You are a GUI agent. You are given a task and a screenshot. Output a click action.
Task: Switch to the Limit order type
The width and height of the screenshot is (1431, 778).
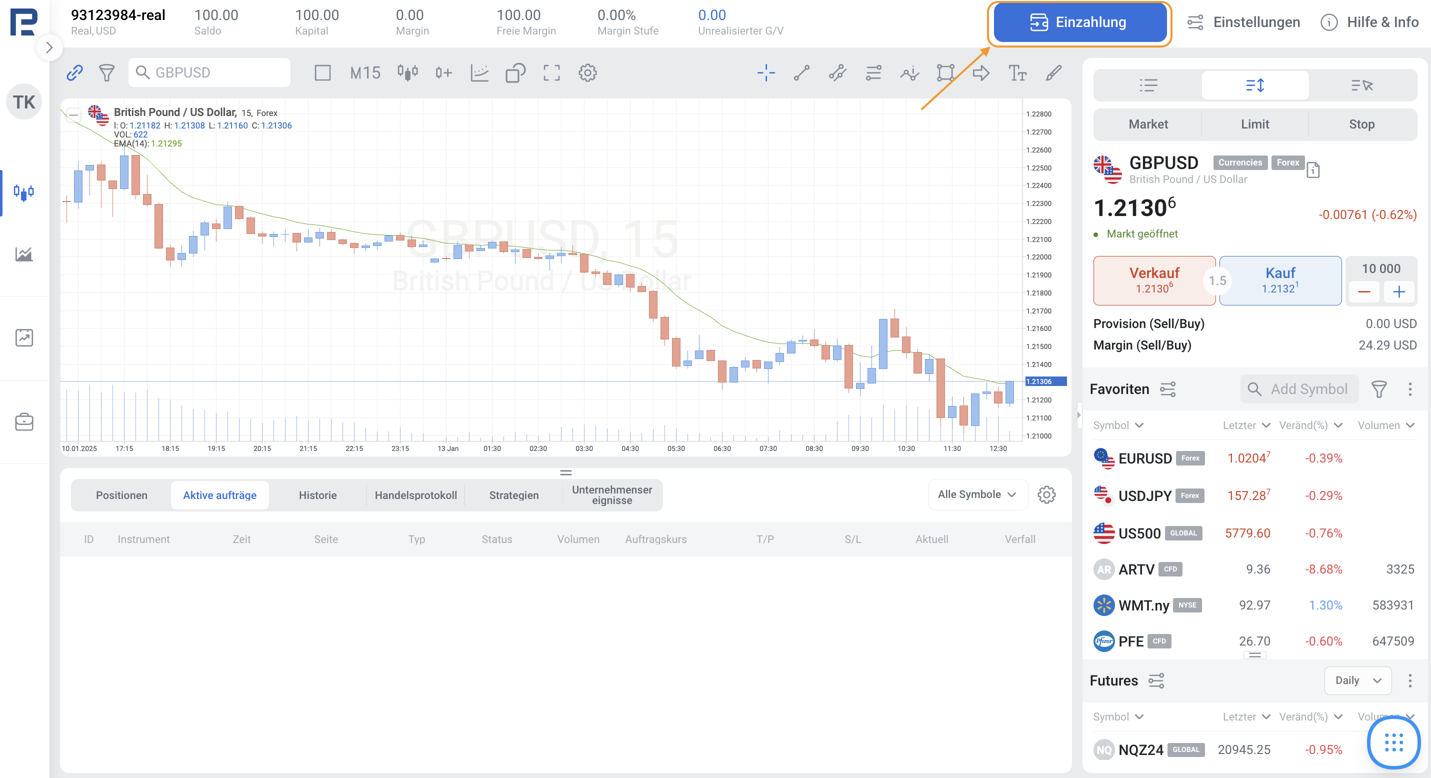(1254, 124)
